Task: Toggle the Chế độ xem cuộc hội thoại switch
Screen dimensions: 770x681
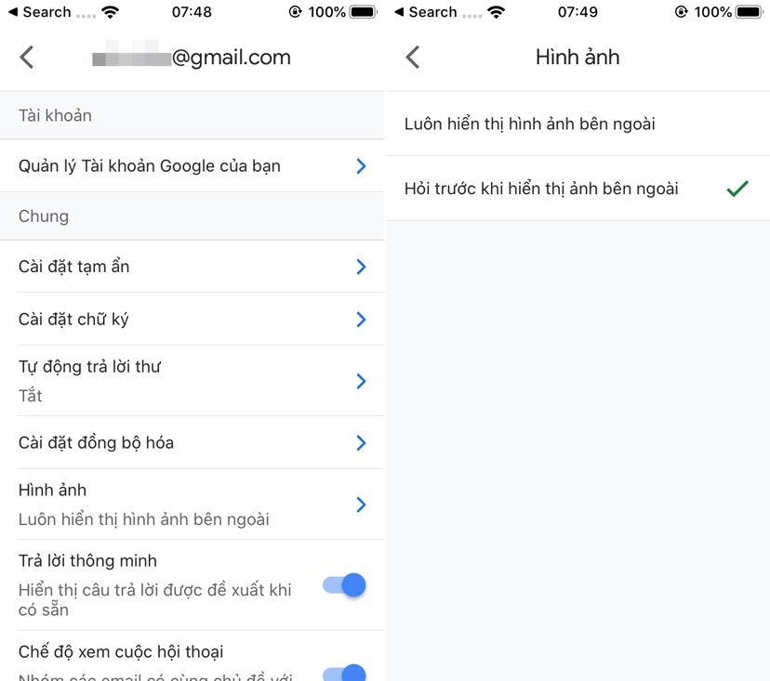Action: (344, 674)
